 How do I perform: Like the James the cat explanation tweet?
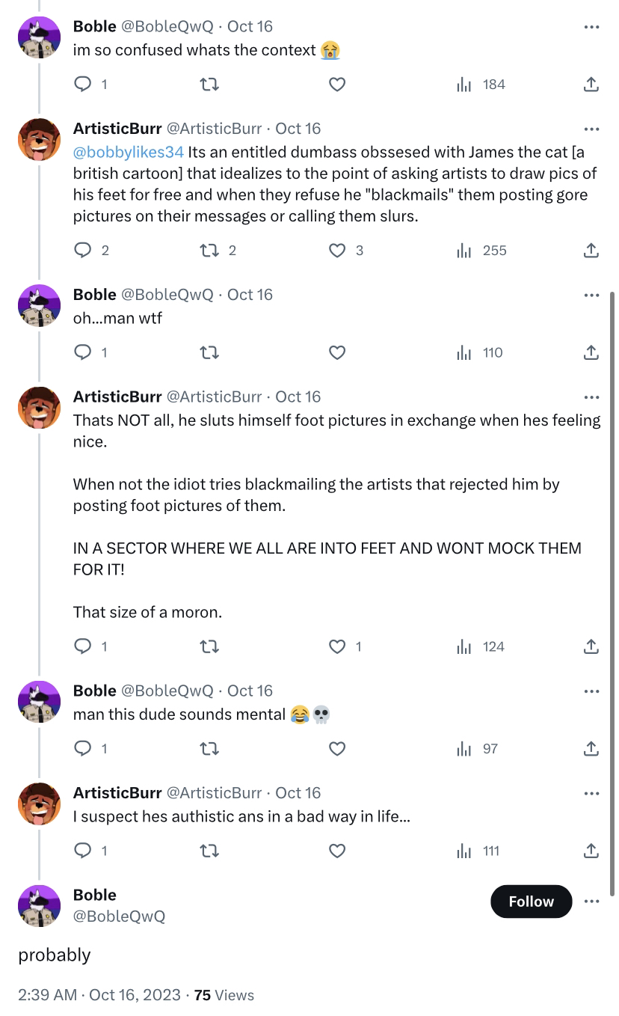coord(337,251)
